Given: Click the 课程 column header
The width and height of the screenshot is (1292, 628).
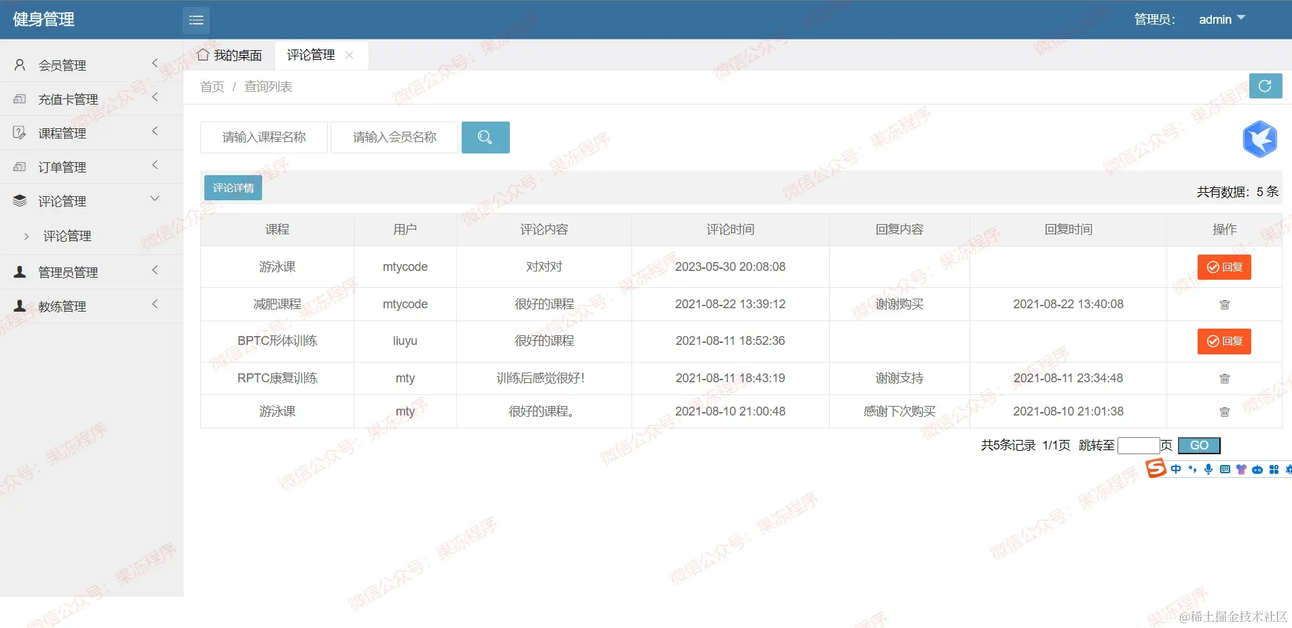Looking at the screenshot, I should [277, 229].
